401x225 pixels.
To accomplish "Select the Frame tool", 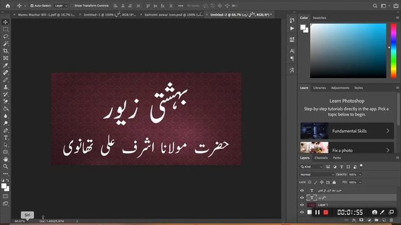I will click(x=6, y=58).
